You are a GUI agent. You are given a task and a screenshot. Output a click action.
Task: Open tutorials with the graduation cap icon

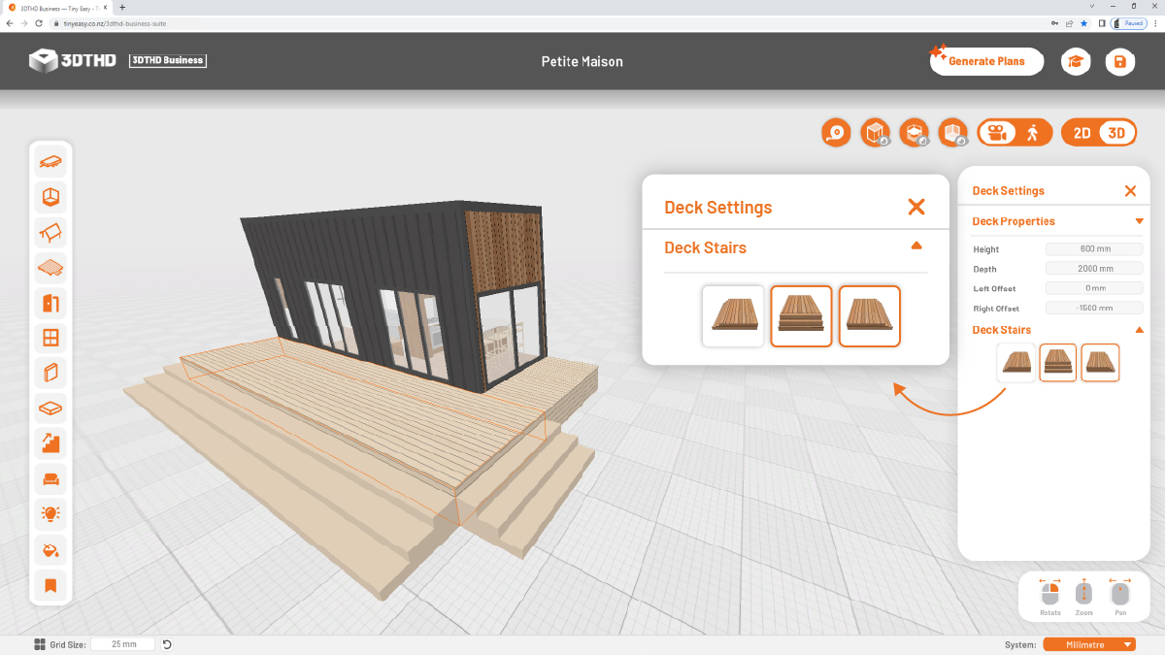pos(1076,62)
